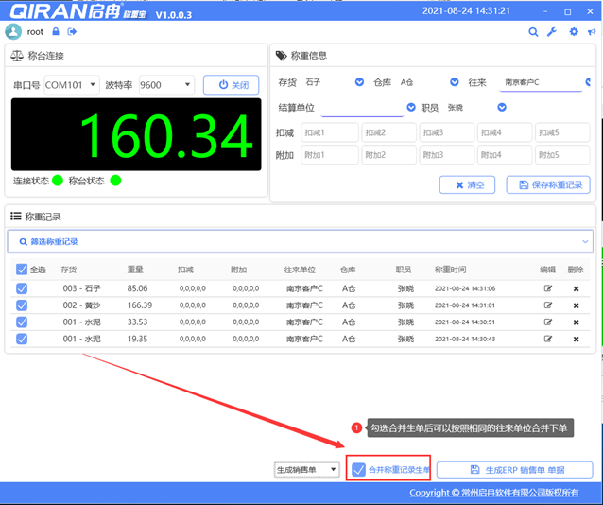Delete the 002 - 黄沙 weighing record
Screen dimensions: 603x505
pyautogui.click(x=576, y=305)
